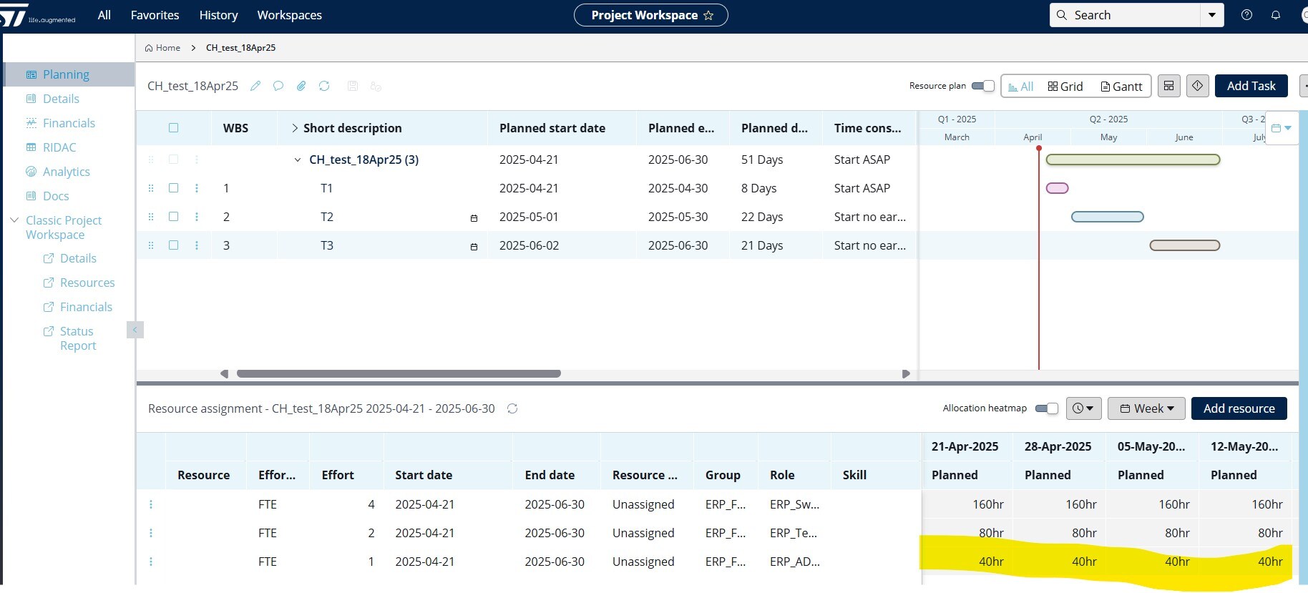Open the Financials sidebar item under Details
This screenshot has height=593, width=1308.
coord(69,123)
